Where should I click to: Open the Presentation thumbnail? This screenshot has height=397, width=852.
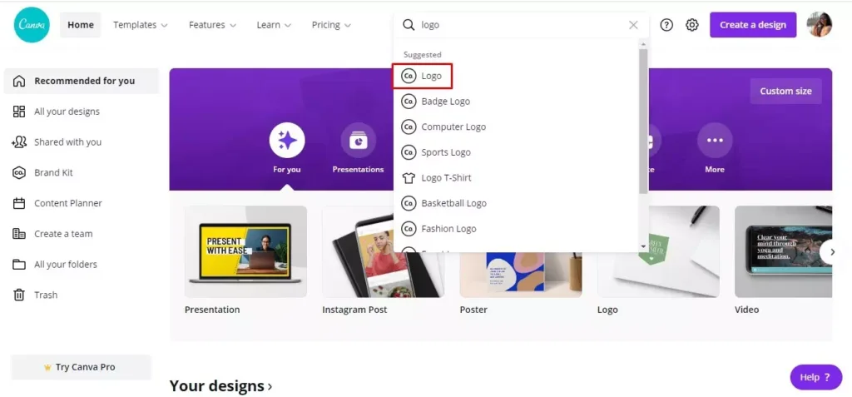click(x=245, y=252)
